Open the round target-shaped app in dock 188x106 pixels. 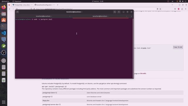[x=4, y=61]
